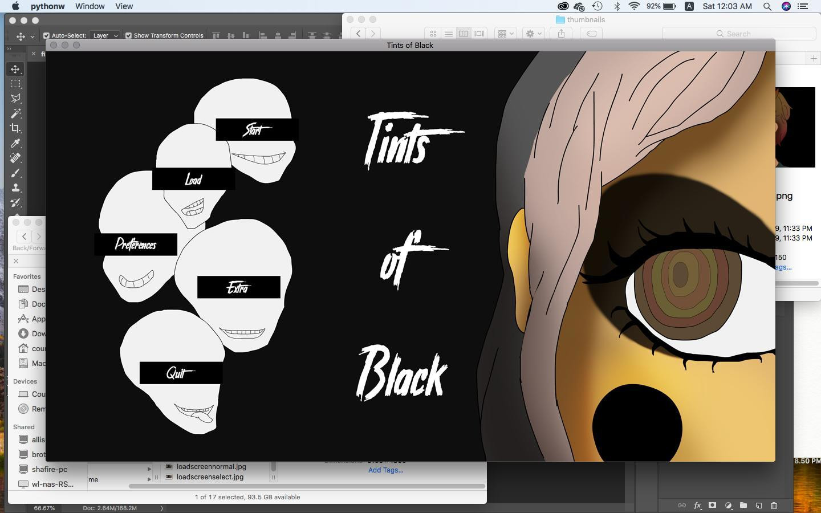Select the Magic Wand tool
Image resolution: width=821 pixels, height=513 pixels.
pyautogui.click(x=16, y=113)
